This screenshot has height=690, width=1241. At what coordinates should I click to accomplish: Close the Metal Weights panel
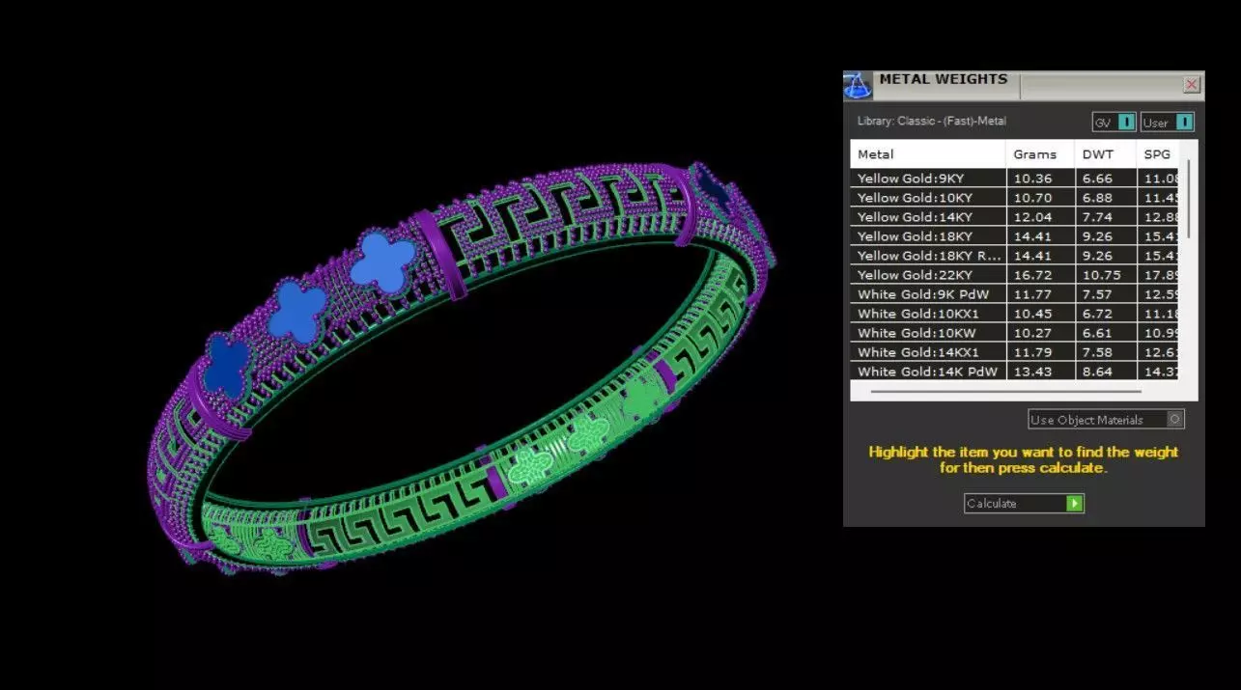pyautogui.click(x=1192, y=85)
